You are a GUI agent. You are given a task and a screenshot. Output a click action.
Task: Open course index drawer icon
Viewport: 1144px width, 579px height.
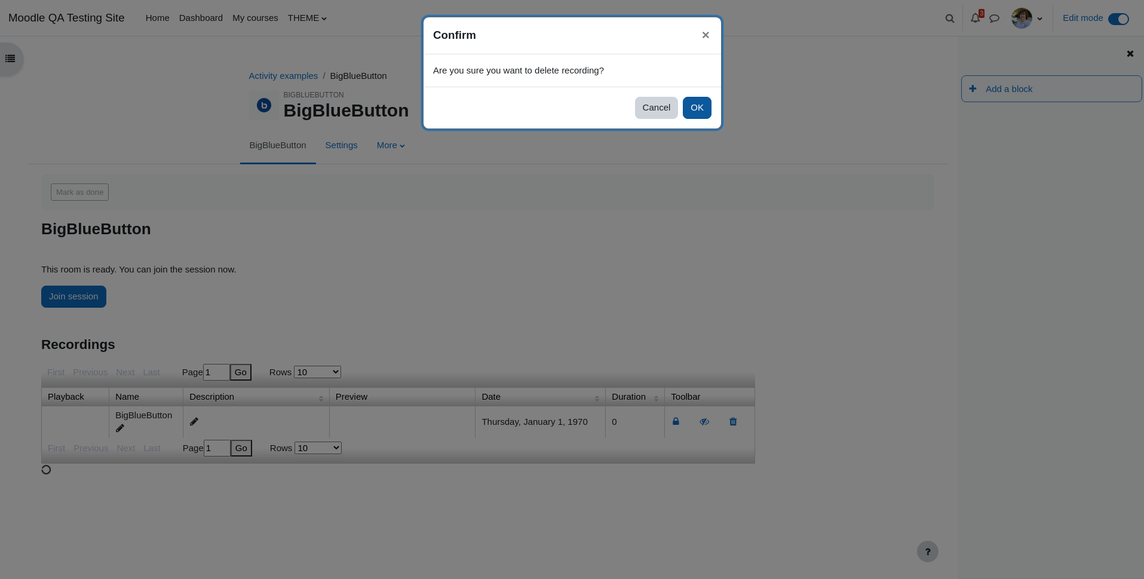point(10,59)
